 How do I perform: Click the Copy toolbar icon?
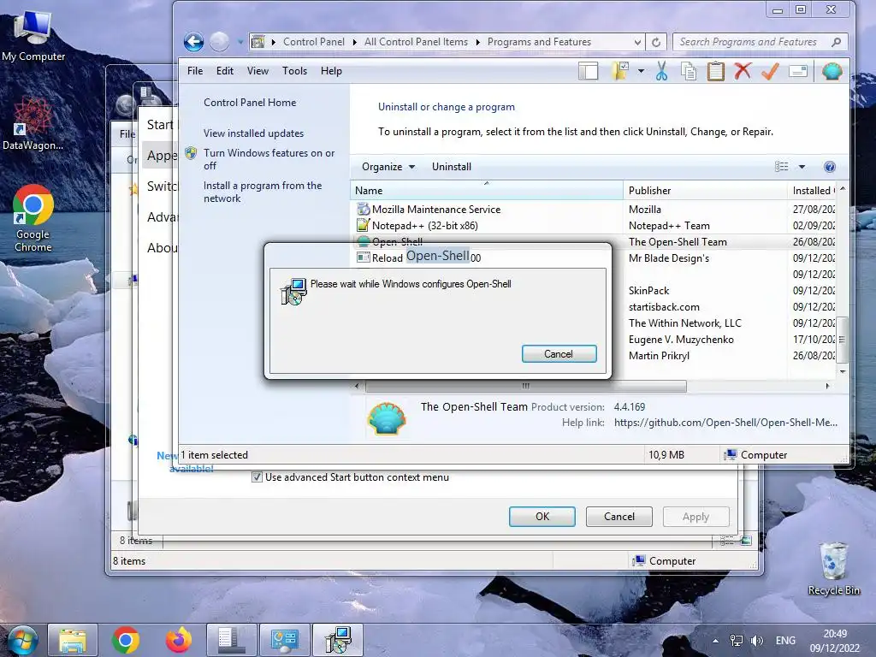coord(689,71)
